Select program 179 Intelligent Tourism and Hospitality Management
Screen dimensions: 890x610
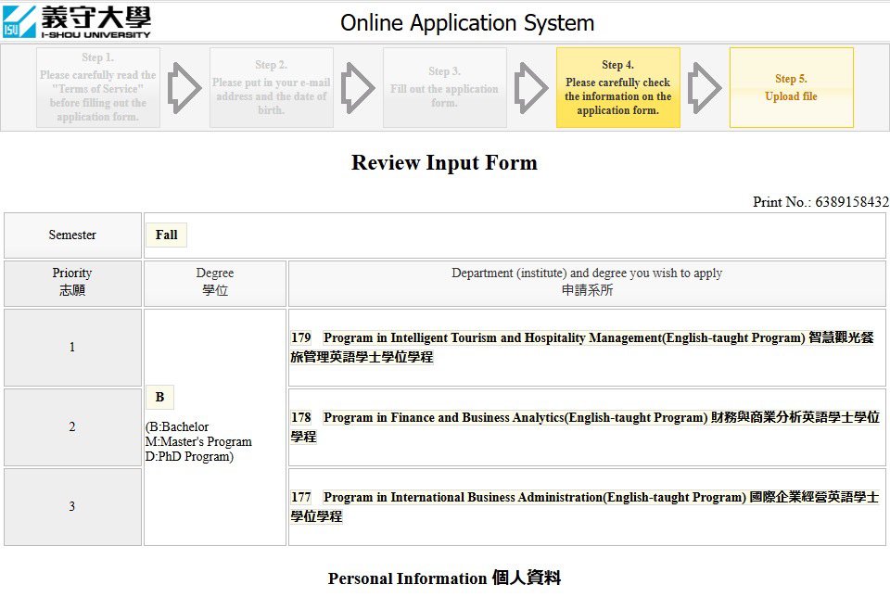586,348
